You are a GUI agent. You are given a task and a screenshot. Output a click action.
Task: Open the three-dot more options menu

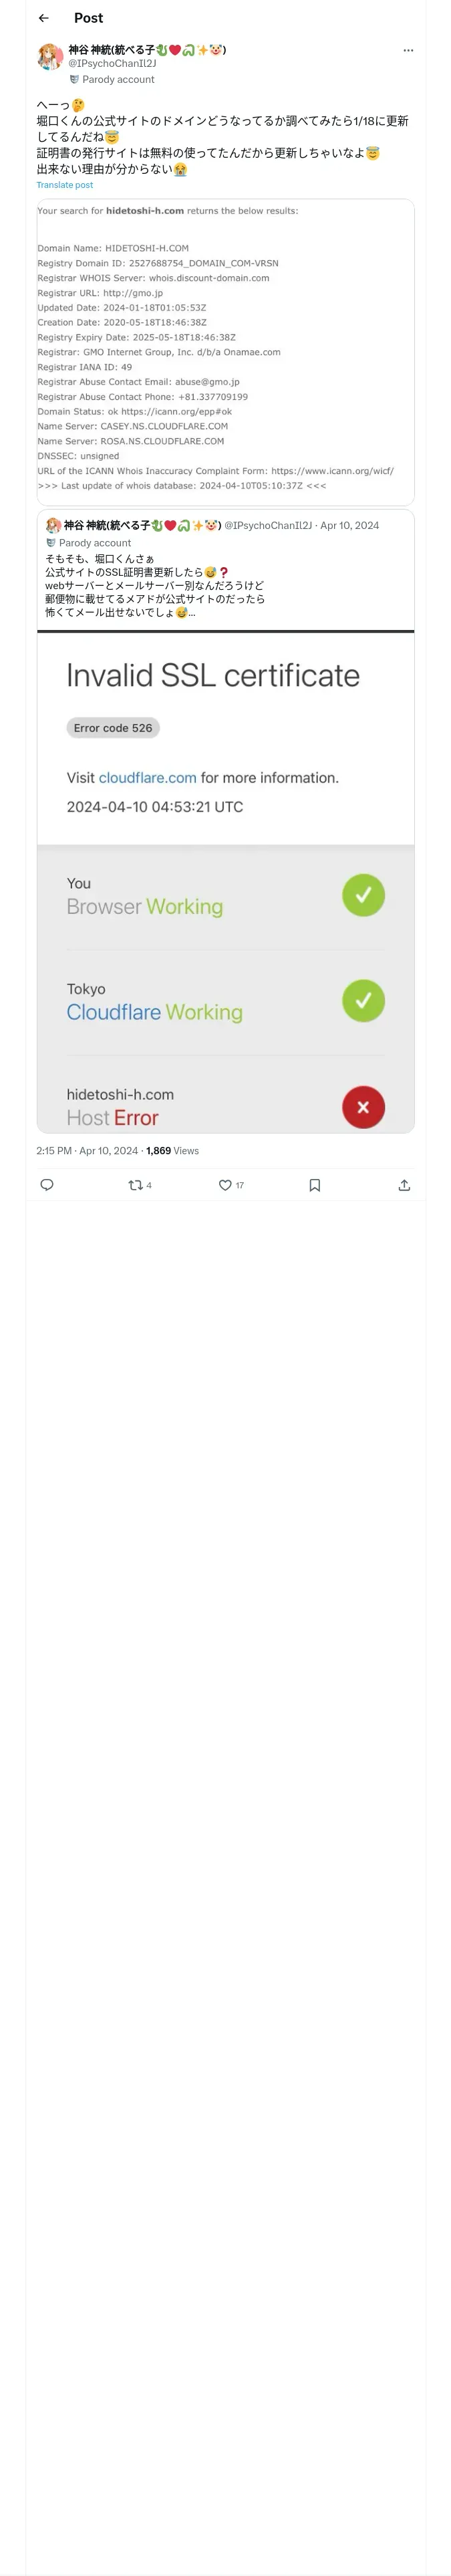(x=408, y=50)
